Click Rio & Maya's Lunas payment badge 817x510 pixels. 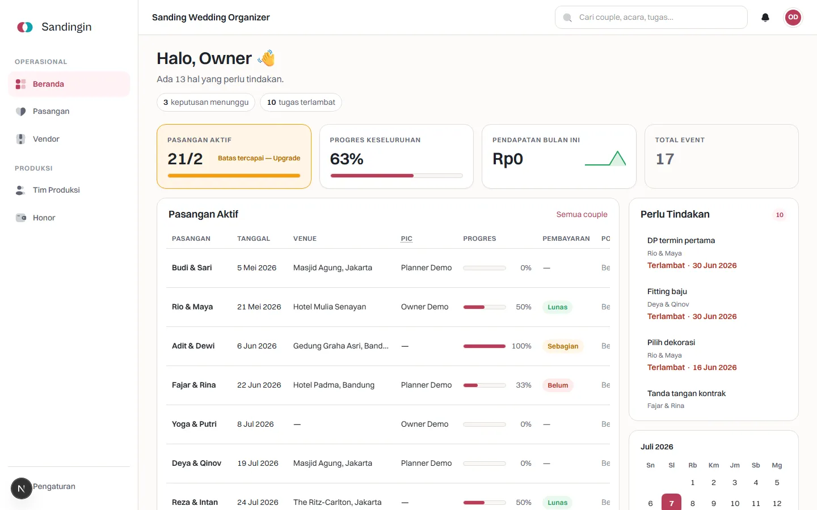click(x=557, y=307)
